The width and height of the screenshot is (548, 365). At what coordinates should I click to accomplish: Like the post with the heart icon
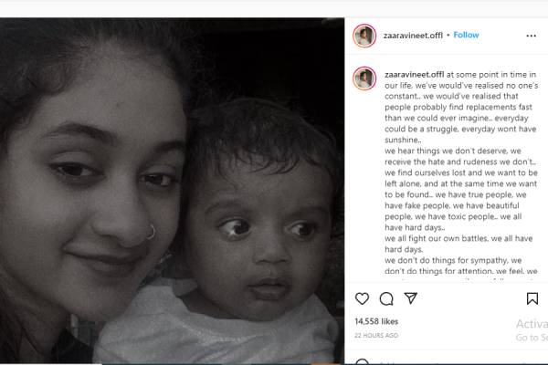(x=362, y=298)
